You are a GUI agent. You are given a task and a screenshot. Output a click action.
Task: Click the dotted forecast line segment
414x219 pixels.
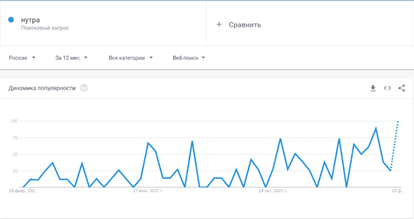394,146
